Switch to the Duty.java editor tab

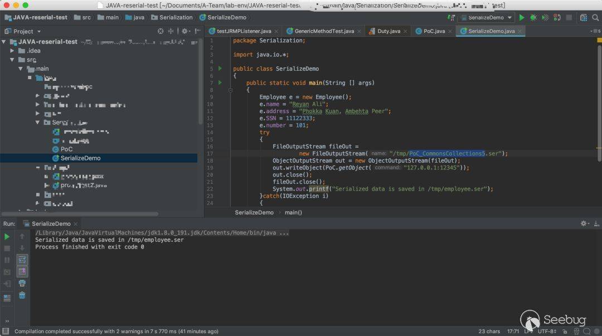coord(388,31)
